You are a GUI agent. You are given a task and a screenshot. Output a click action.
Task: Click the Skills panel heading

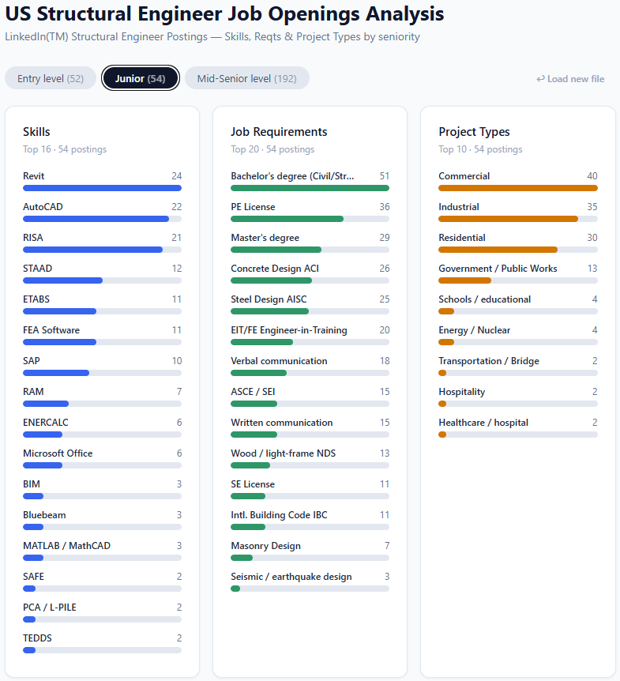point(37,132)
